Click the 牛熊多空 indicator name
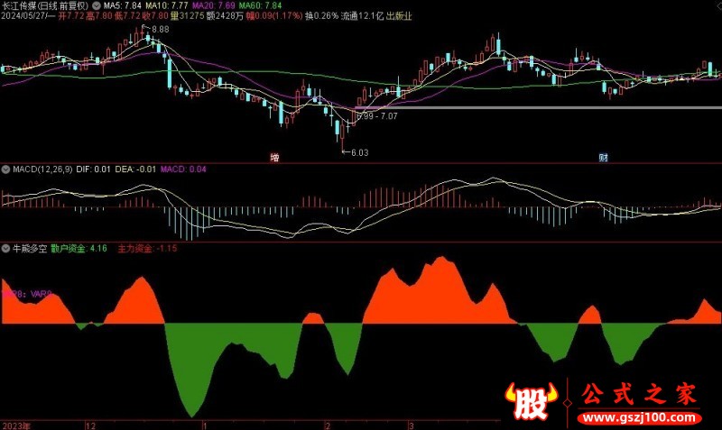 (30, 248)
